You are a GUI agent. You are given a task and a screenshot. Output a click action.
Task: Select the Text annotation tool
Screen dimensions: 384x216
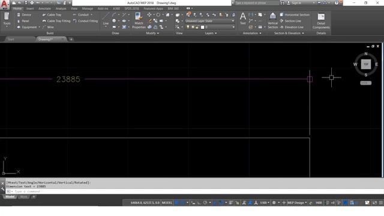(x=242, y=19)
